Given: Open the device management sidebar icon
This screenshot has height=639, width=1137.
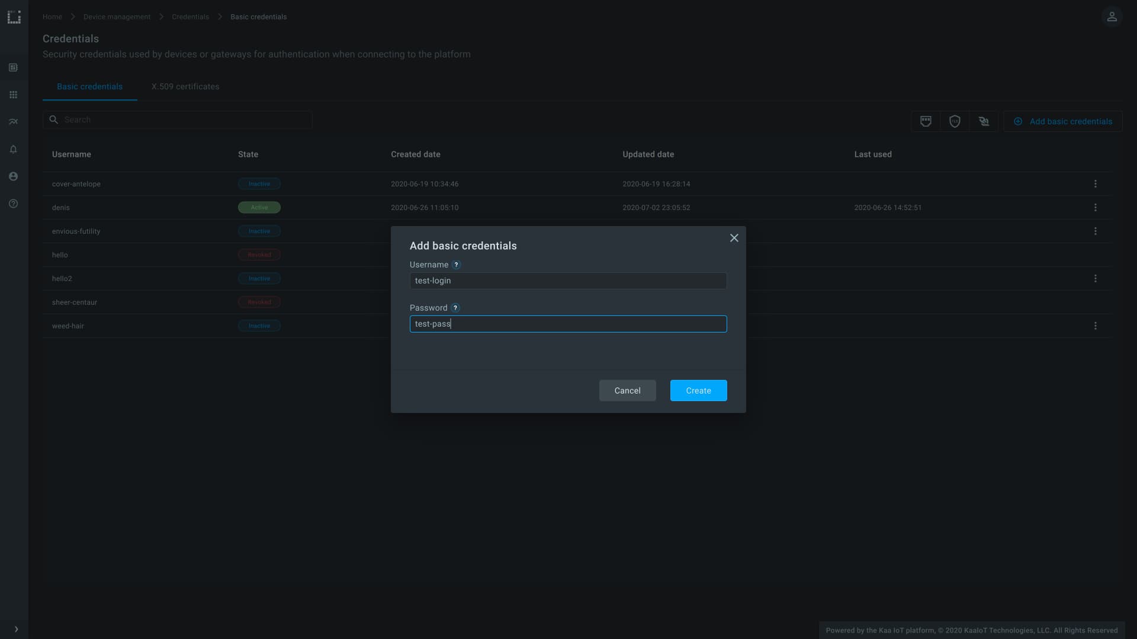Looking at the screenshot, I should point(13,67).
